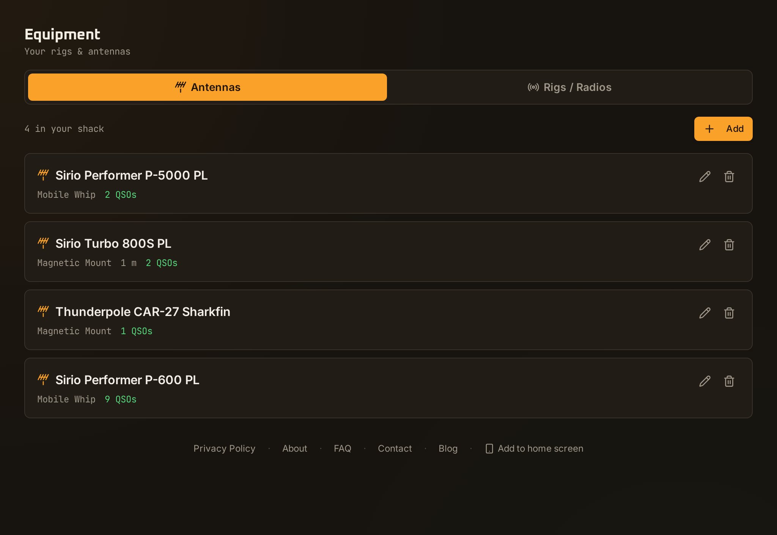The height and width of the screenshot is (535, 777).
Task: Delete the Sirio Turbo 800S PL antenna
Action: 729,245
